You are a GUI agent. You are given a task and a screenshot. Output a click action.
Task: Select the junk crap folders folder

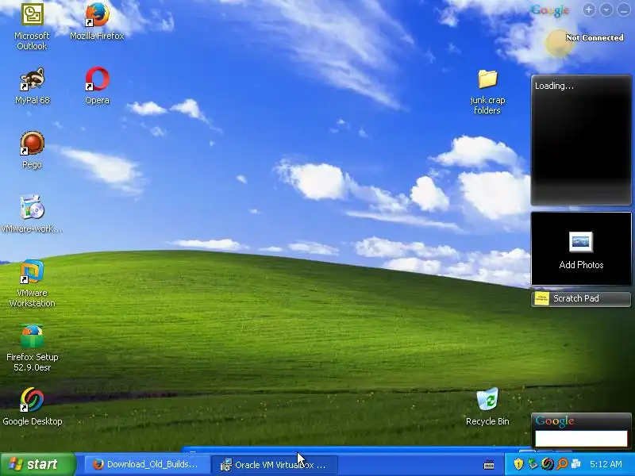(487, 92)
